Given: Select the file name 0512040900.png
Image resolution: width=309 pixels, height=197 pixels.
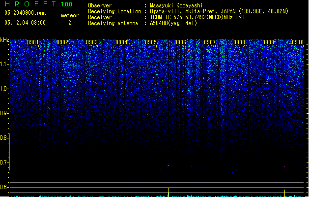Looking at the screenshot, I should pyautogui.click(x=25, y=13).
